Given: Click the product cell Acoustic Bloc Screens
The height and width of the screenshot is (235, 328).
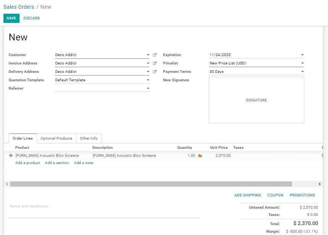Looking at the screenshot, I should (x=47, y=156).
